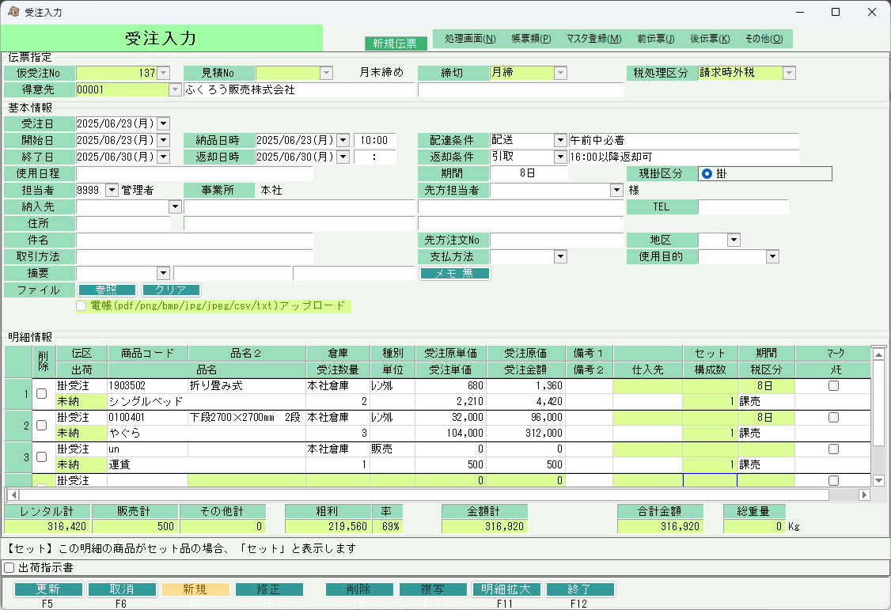Click the 合計金額 value 316,920
Screen dimensions: 891x610
660,526
